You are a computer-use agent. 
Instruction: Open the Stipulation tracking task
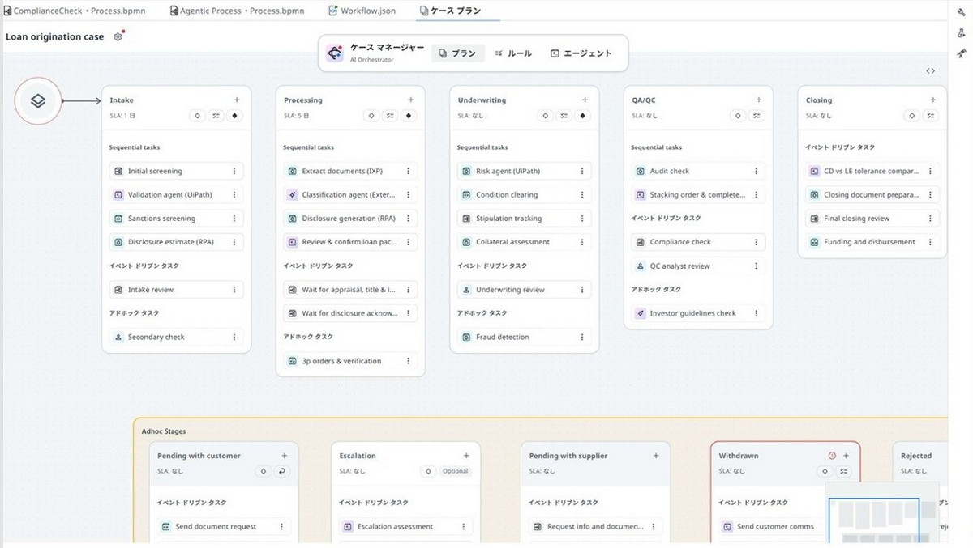(x=525, y=219)
